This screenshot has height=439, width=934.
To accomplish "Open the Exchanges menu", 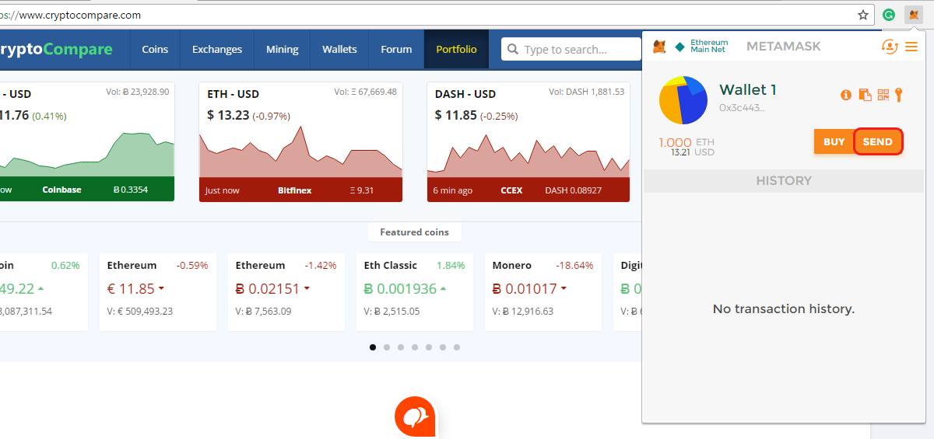I will 217,49.
